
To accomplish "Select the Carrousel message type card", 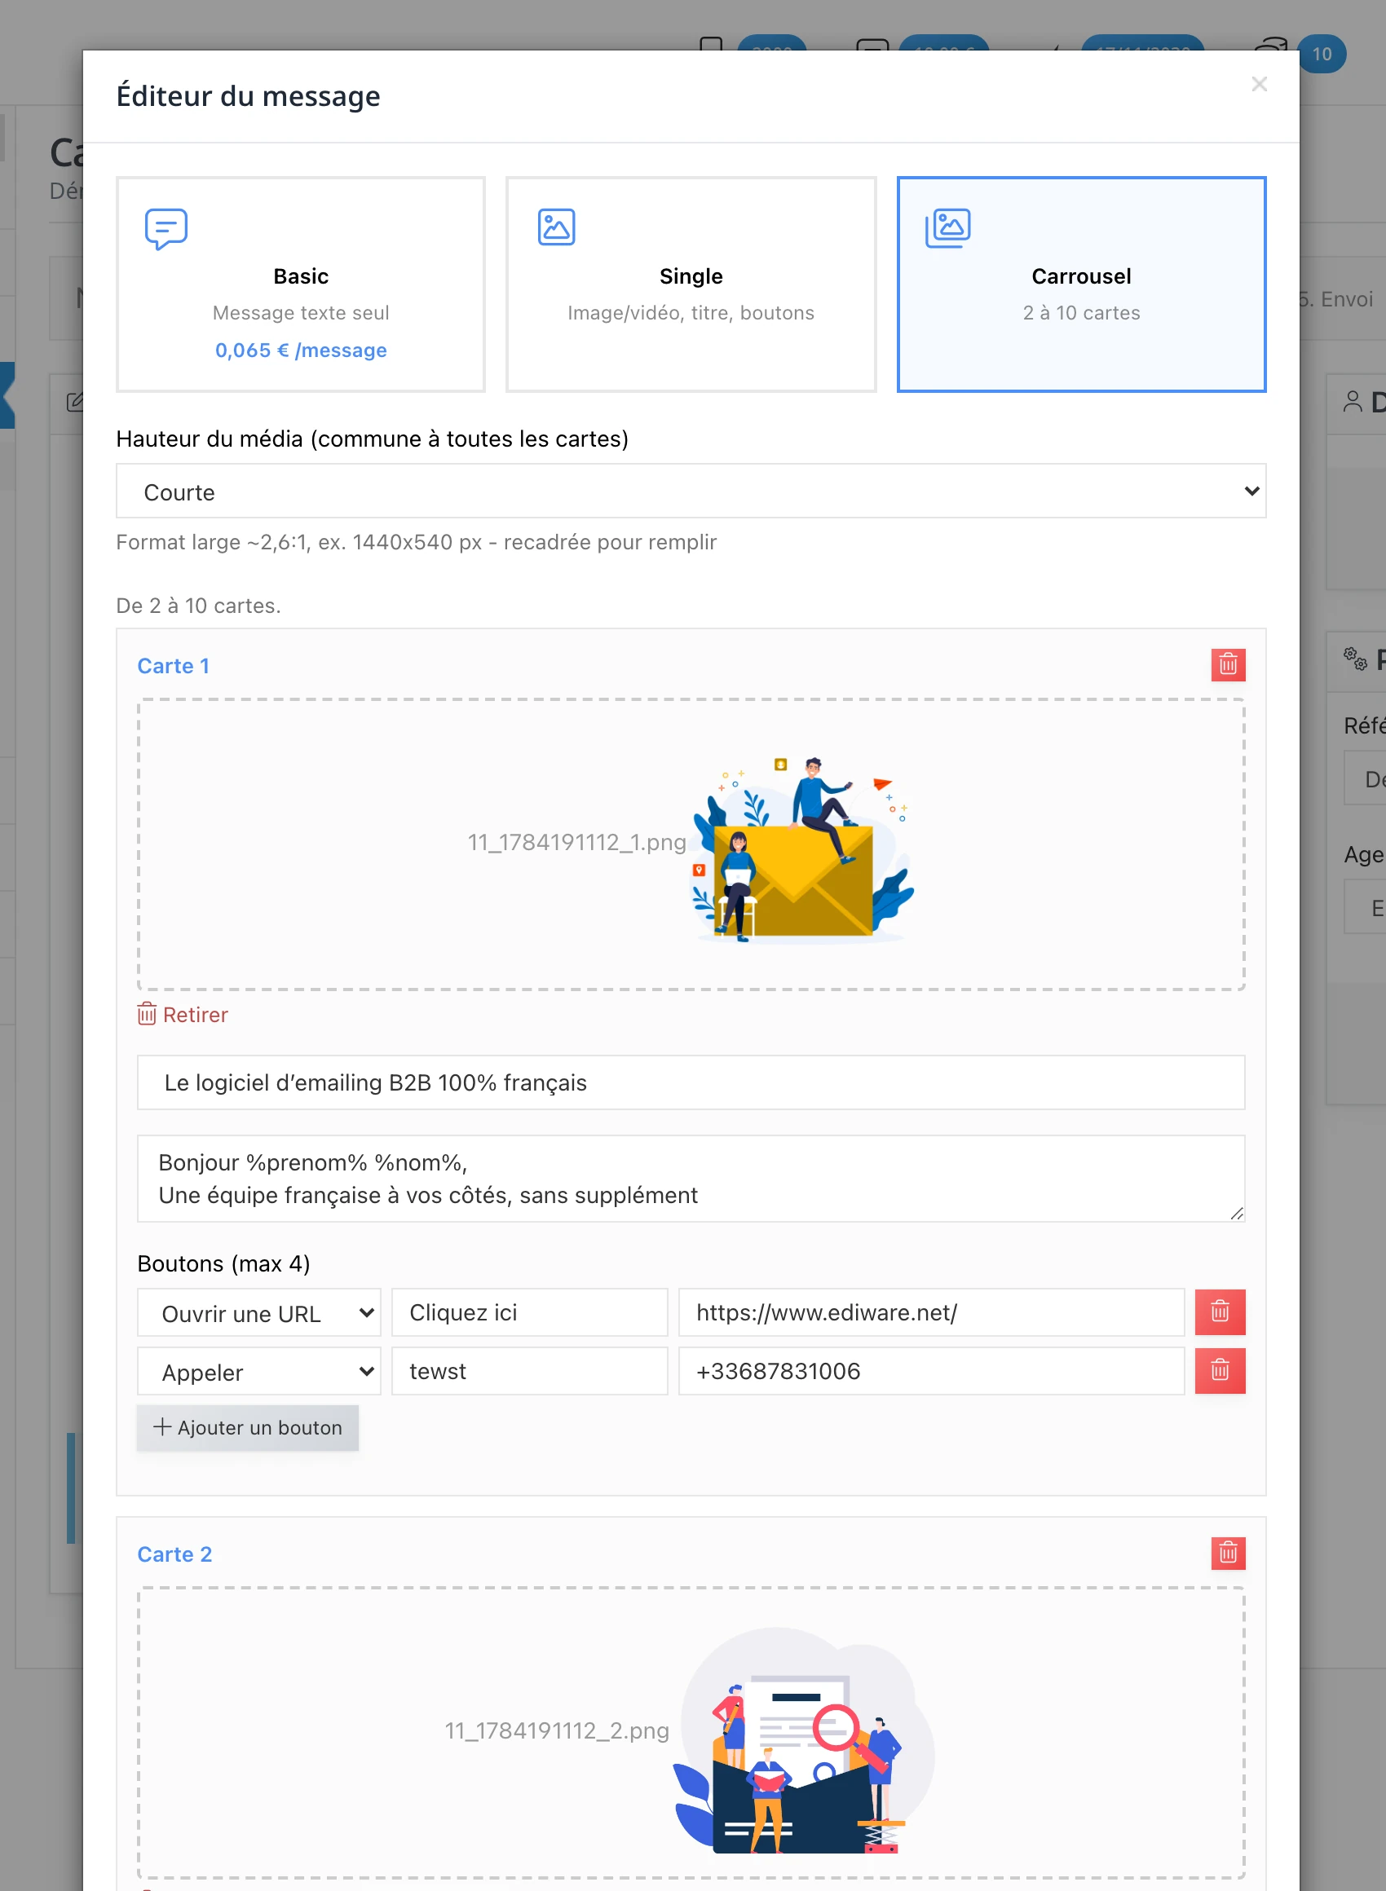I will click(x=1080, y=284).
